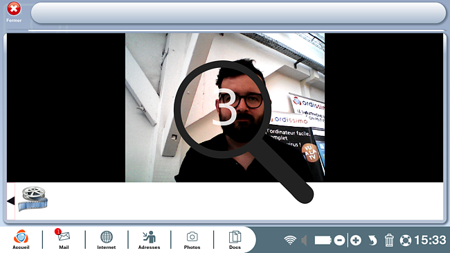450x253 pixels.
Task: Open the trash bin icon
Action: pyautogui.click(x=389, y=240)
